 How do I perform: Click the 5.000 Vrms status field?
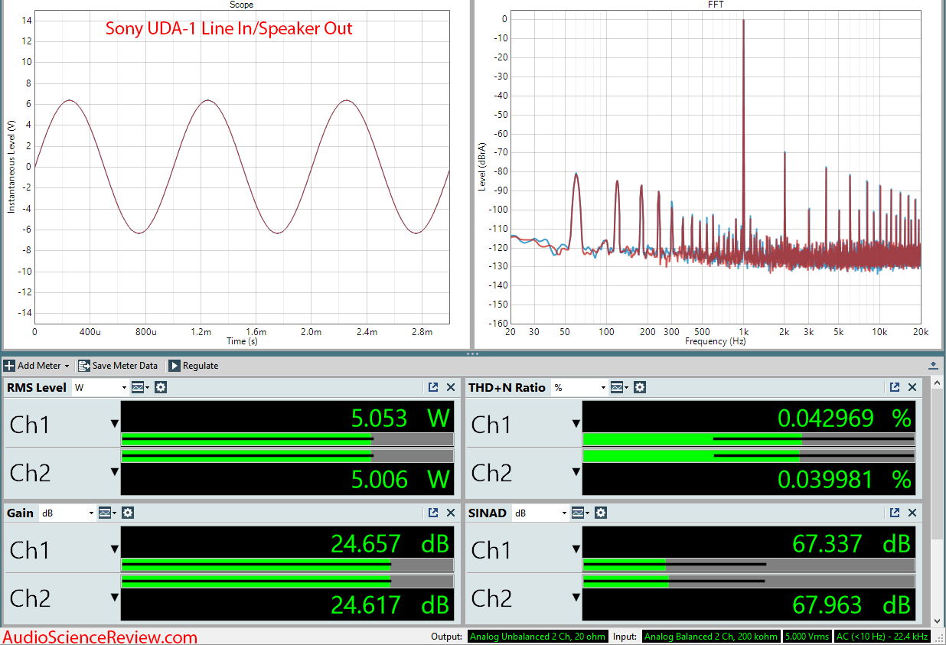pos(807,637)
